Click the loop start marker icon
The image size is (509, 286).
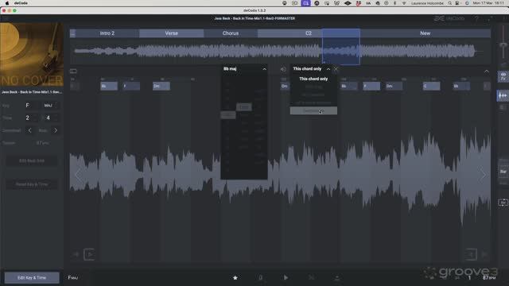click(x=89, y=254)
